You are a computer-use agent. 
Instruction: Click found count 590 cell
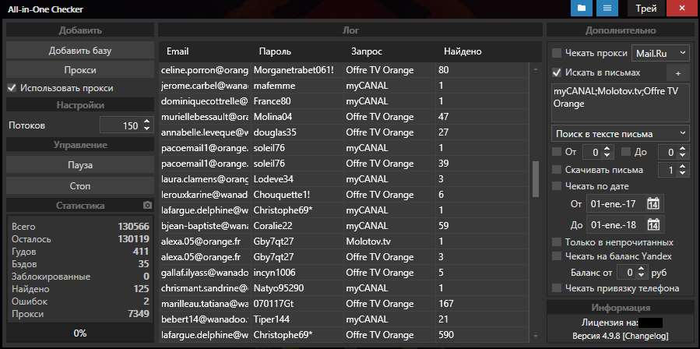[482, 335]
